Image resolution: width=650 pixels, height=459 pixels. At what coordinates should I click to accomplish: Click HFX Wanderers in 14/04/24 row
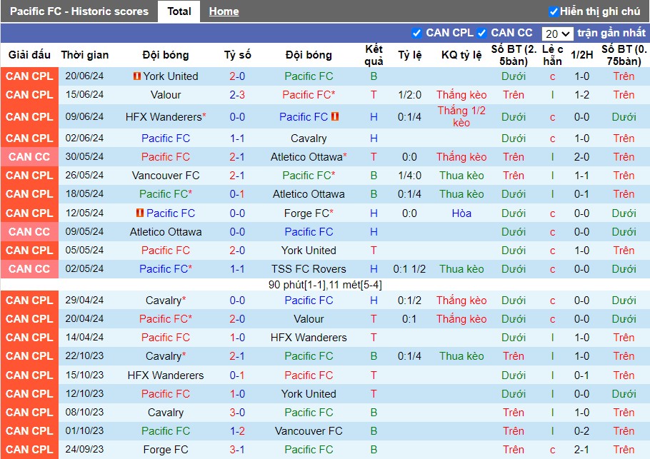pos(309,338)
